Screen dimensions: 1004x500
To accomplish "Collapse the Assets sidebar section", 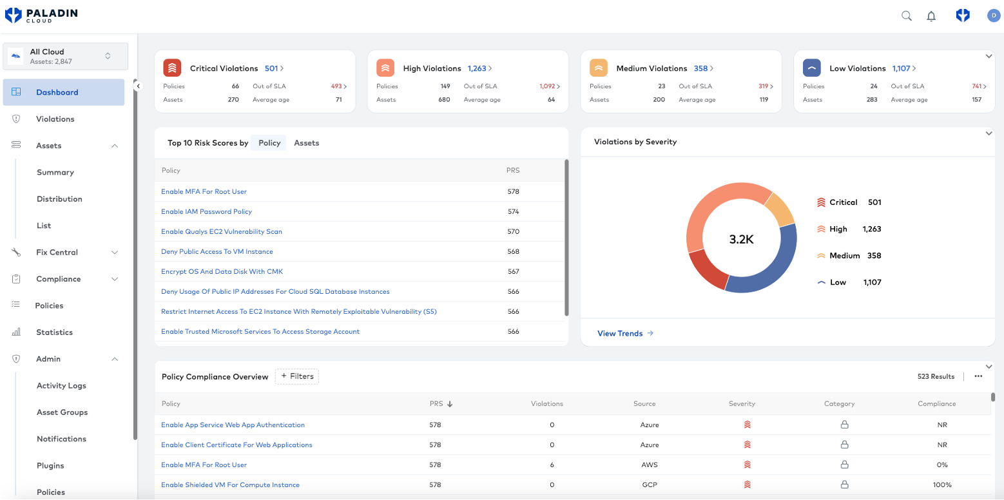I will point(115,146).
